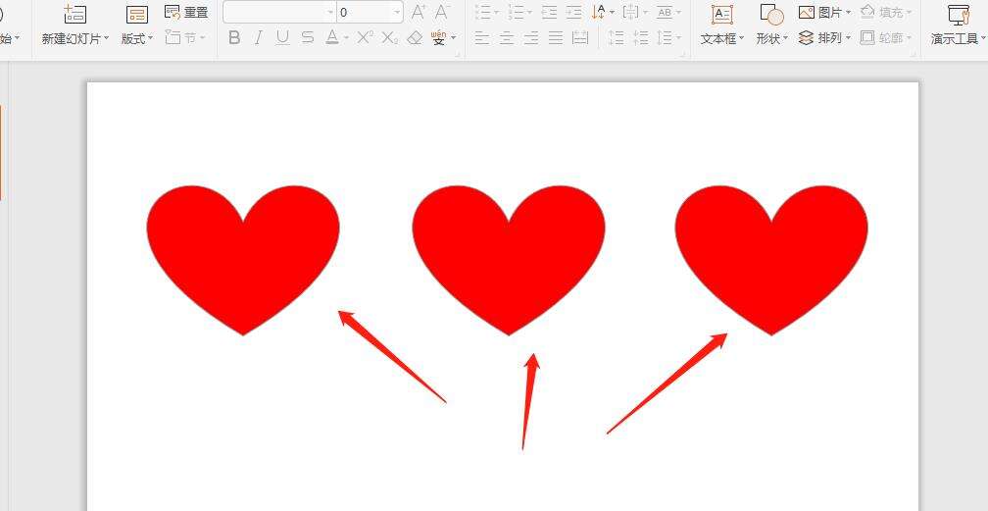
Task: Click the font color A icon
Action: [332, 38]
